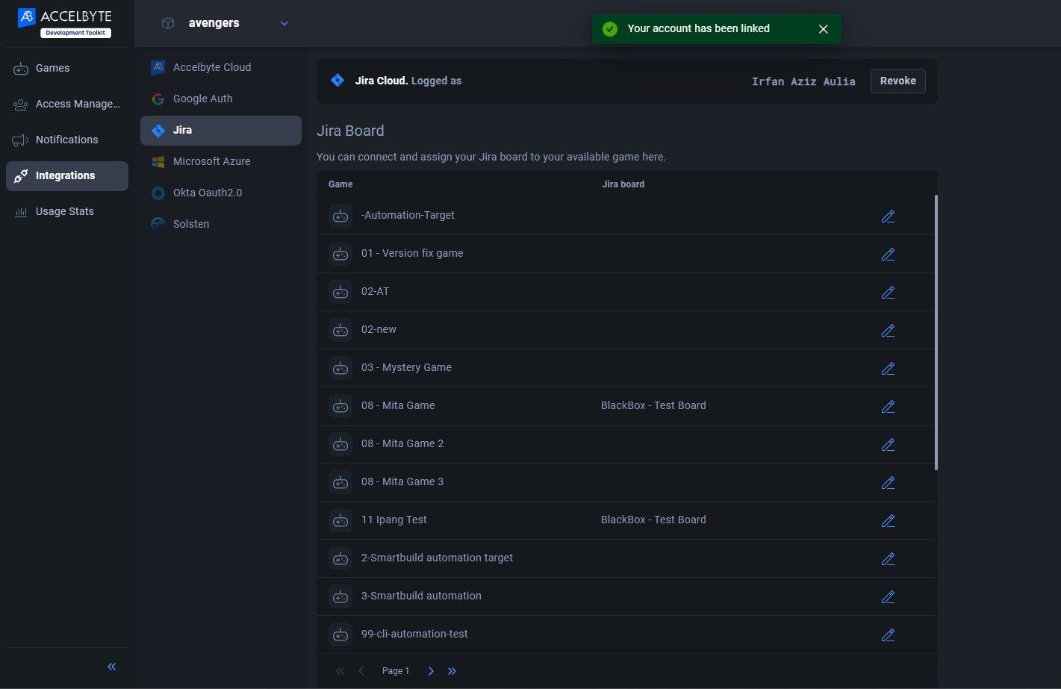The height and width of the screenshot is (689, 1061).
Task: Revoke the Jira Cloud account link
Action: 897,81
